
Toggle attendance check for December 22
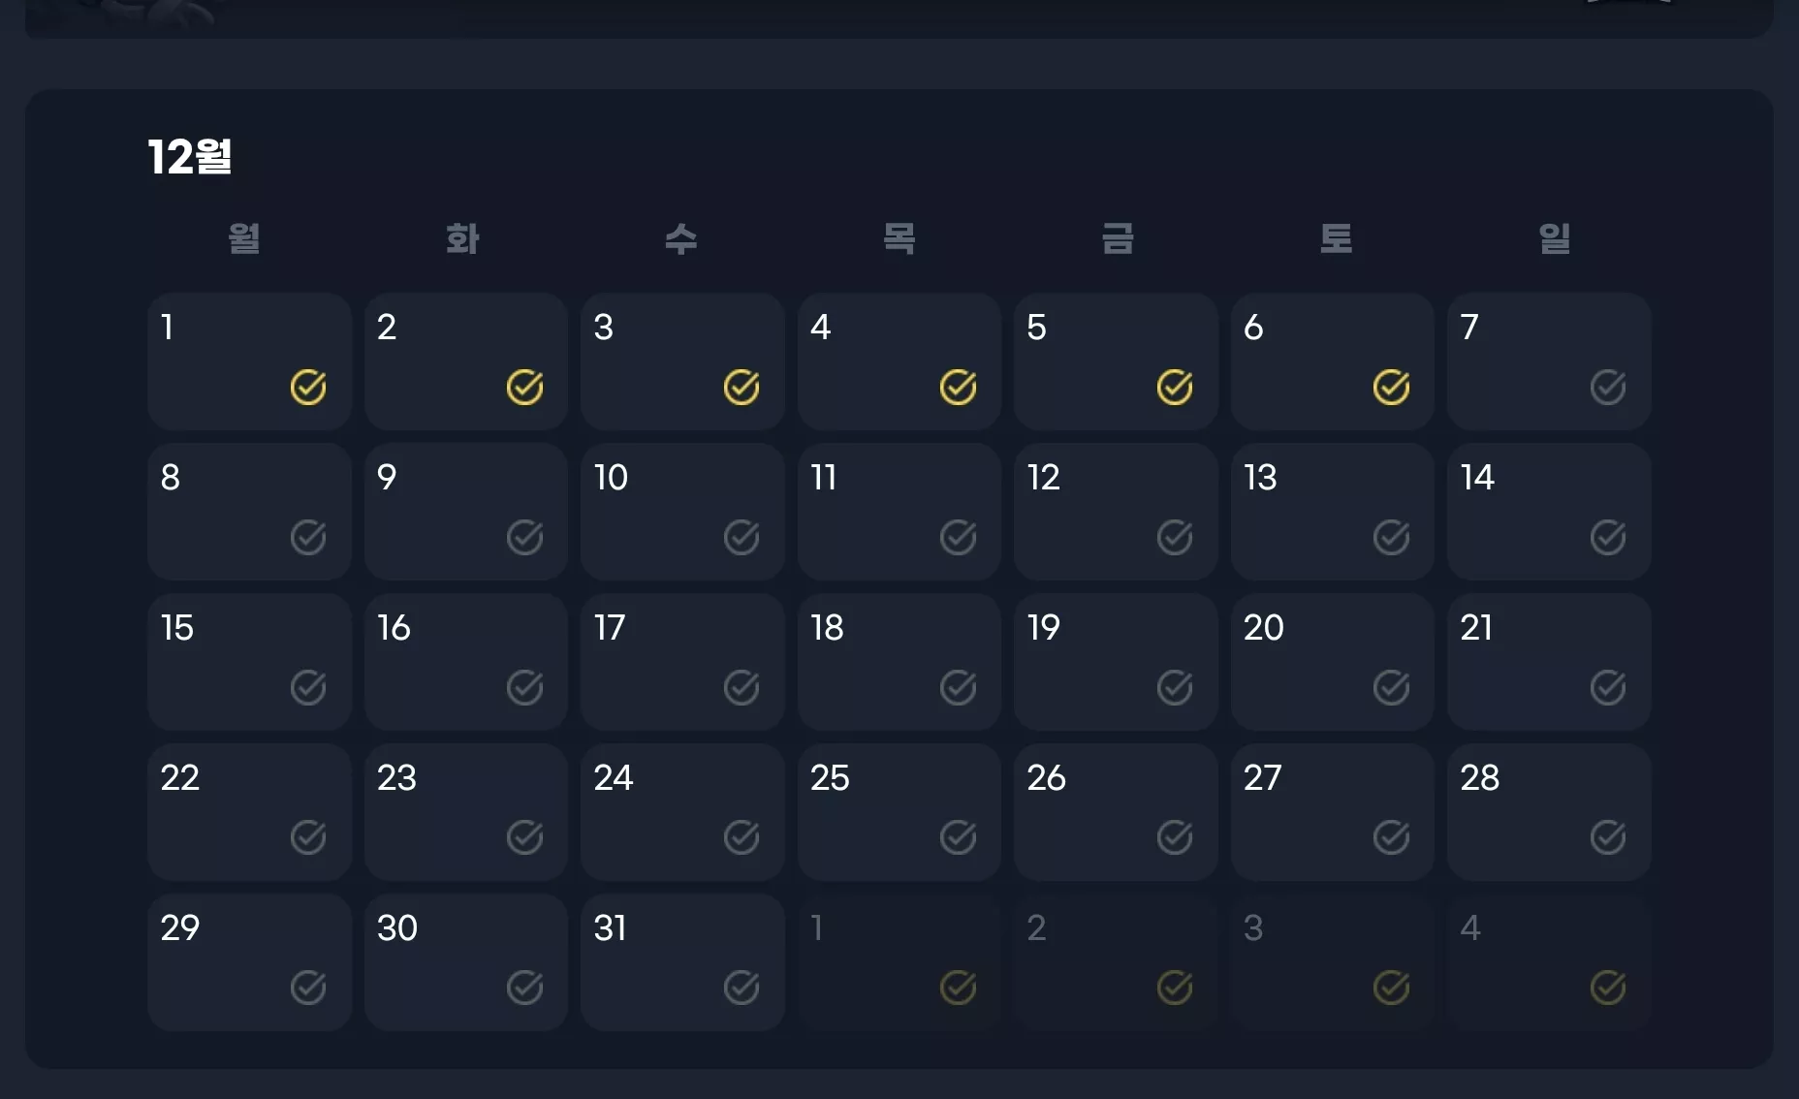pos(308,837)
